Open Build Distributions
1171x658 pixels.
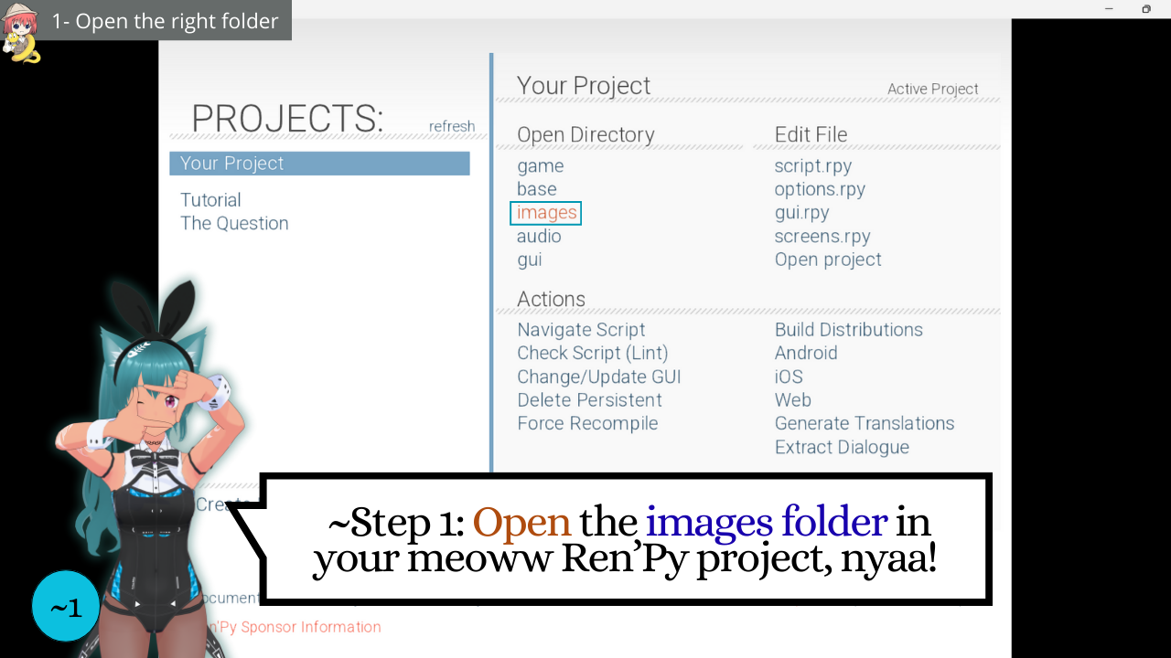click(849, 330)
